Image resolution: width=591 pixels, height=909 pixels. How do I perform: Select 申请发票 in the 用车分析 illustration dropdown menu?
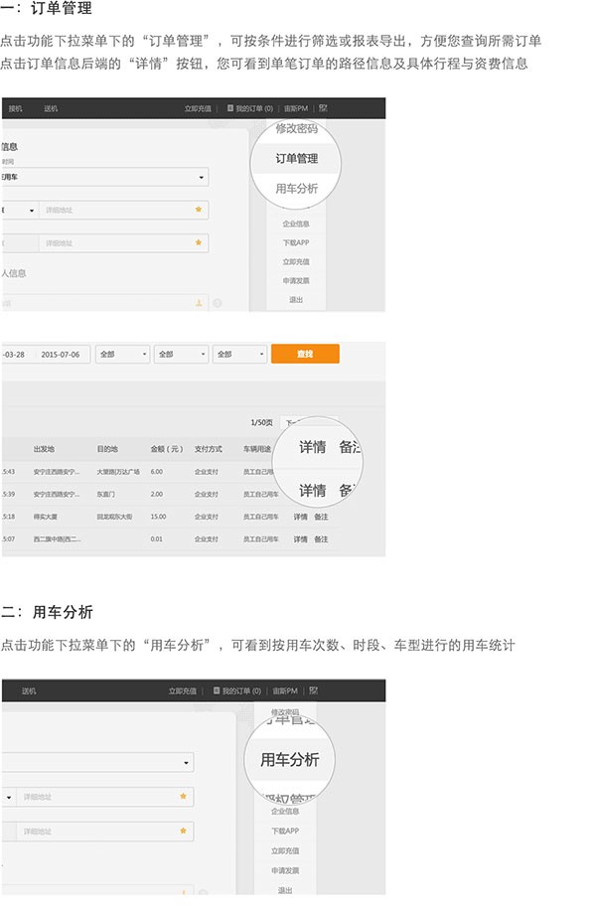tap(285, 870)
